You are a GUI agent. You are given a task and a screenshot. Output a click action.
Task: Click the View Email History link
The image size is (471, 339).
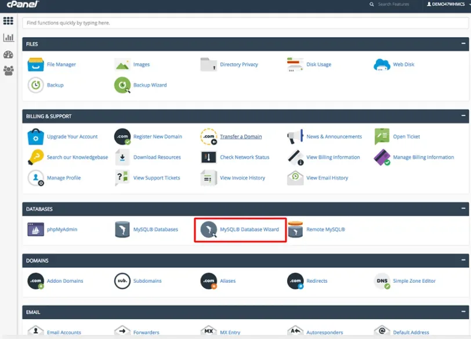tap(327, 178)
